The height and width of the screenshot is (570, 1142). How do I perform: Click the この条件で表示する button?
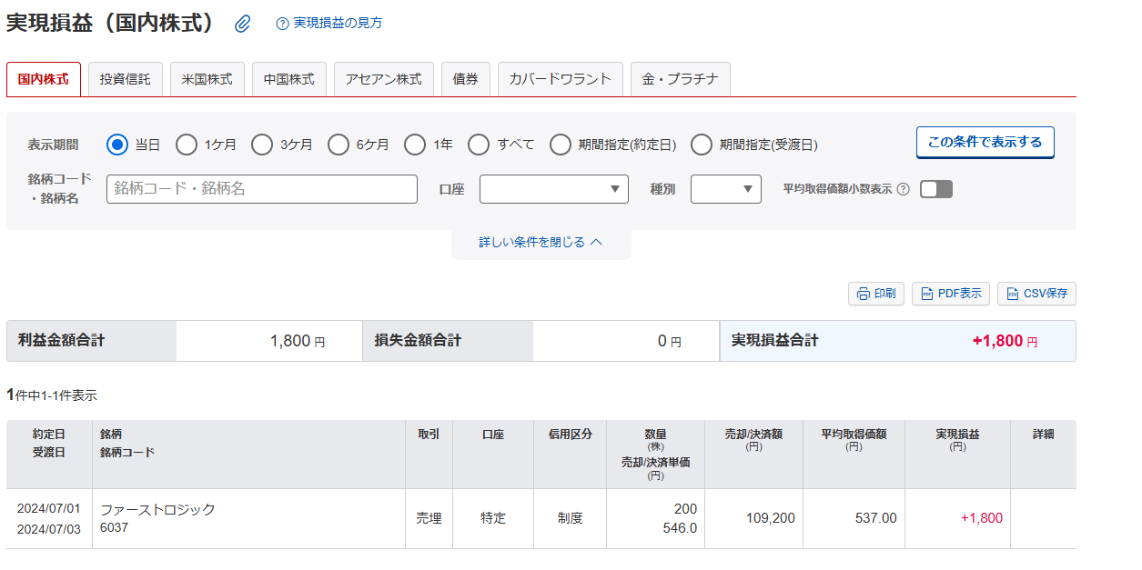coord(985,142)
